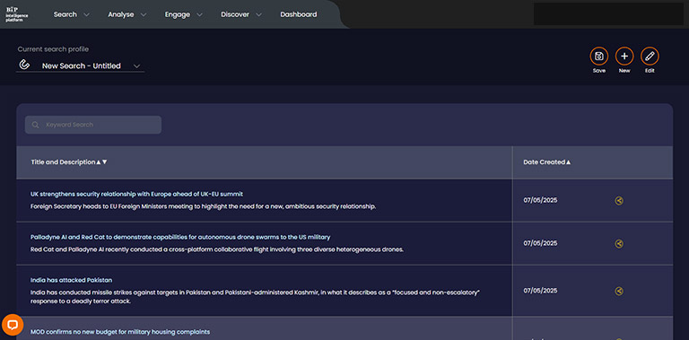
Task: Expand the Search menu dropdown
Action: click(x=86, y=14)
